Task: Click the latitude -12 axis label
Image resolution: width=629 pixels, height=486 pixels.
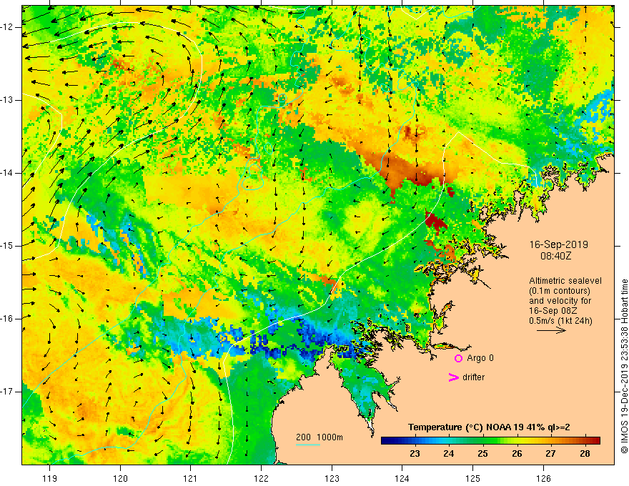Action: pos(6,27)
